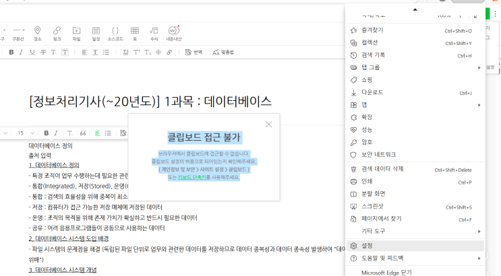Click the line '출처 입력'
This screenshot has height=276, width=501.
click(40, 156)
